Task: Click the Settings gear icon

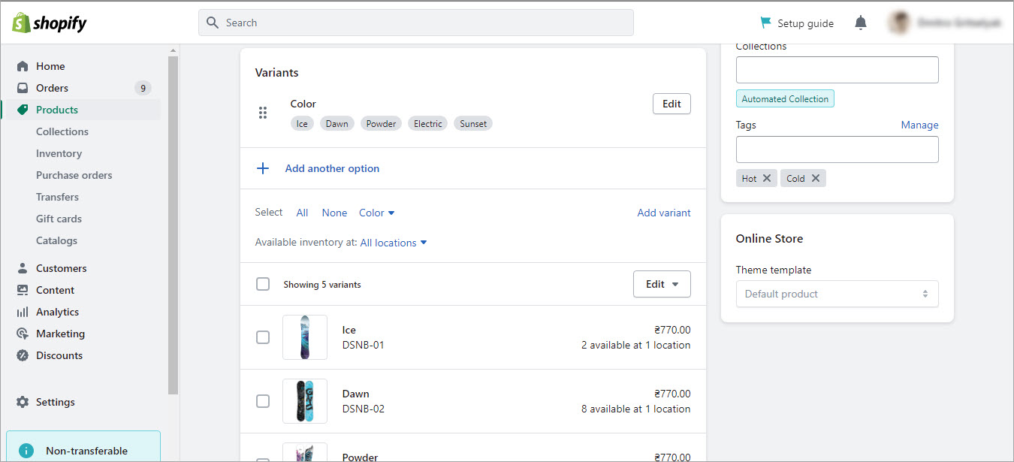Action: pyautogui.click(x=23, y=402)
